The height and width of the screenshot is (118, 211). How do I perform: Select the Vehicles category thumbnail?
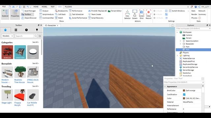tap(7, 52)
